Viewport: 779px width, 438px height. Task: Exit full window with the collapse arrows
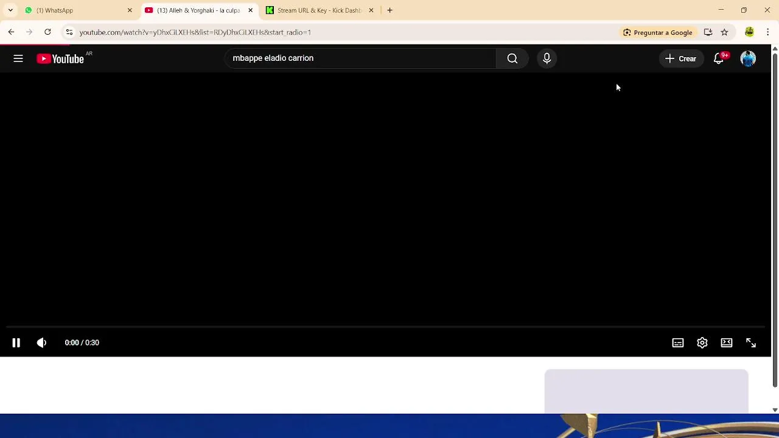751,343
